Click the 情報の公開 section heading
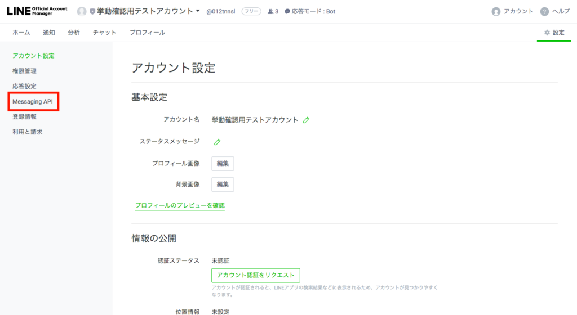The image size is (577, 315). point(154,238)
